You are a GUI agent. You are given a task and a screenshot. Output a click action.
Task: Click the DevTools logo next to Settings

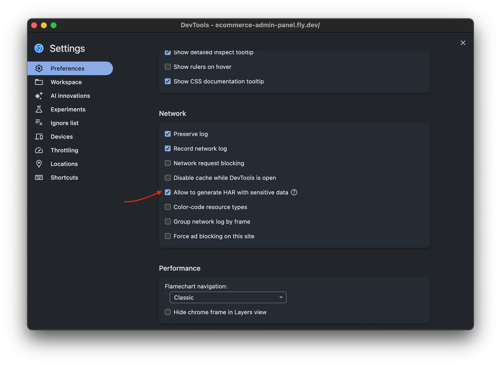[x=38, y=48]
